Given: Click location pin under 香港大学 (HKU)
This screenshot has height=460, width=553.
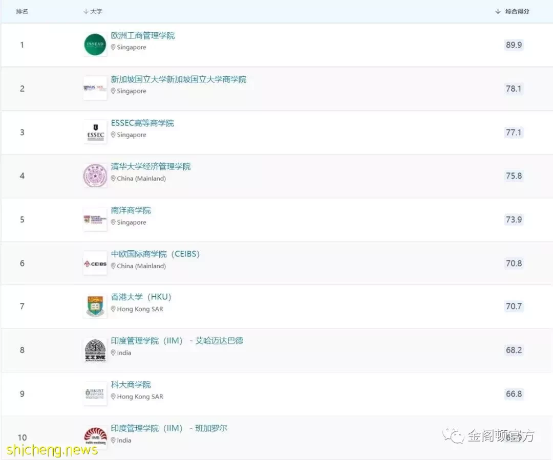Looking at the screenshot, I should [x=113, y=309].
